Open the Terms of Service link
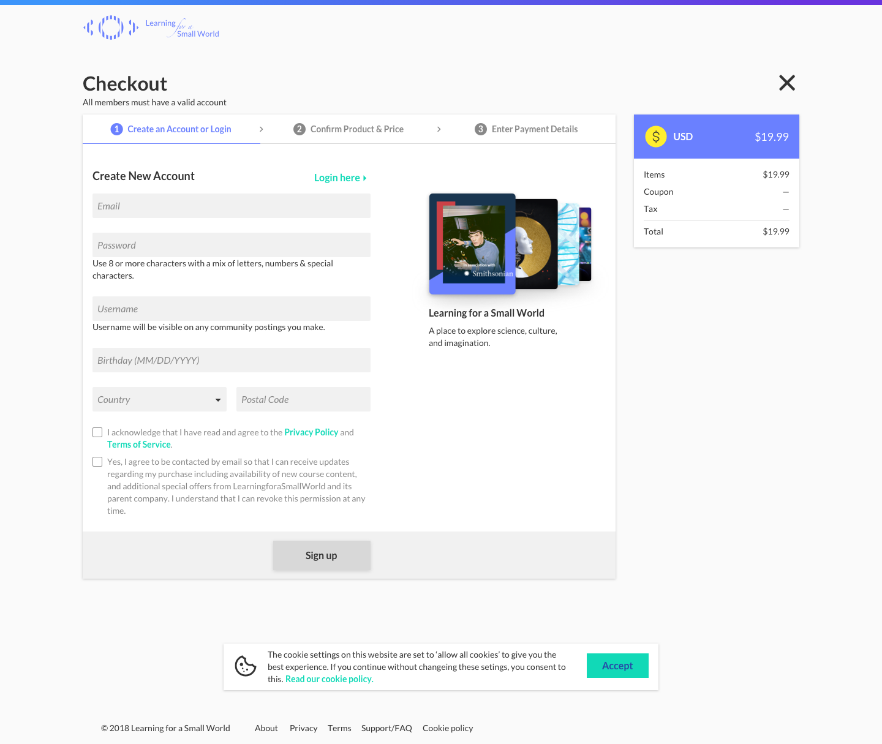The height and width of the screenshot is (744, 882). coord(139,445)
